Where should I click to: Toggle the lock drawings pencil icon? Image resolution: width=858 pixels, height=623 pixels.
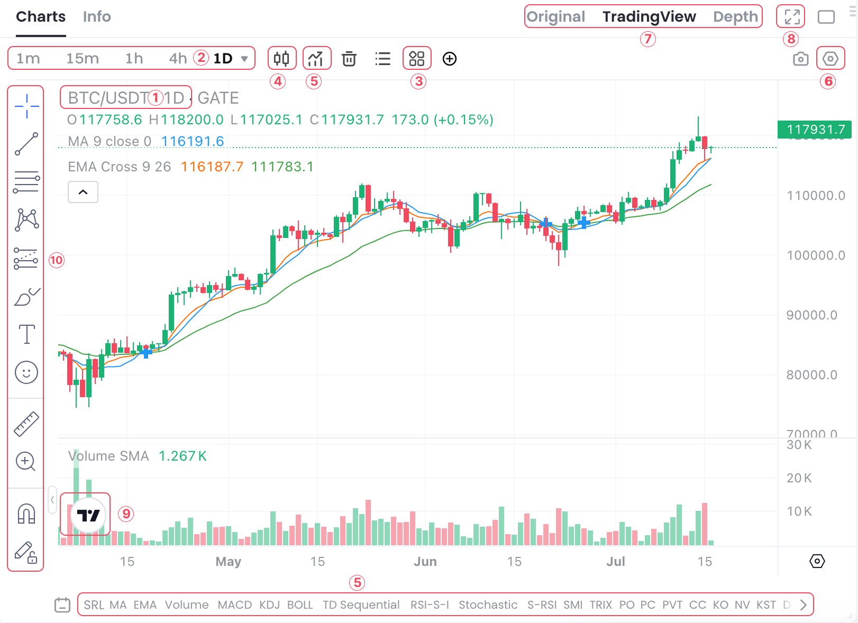click(x=26, y=552)
